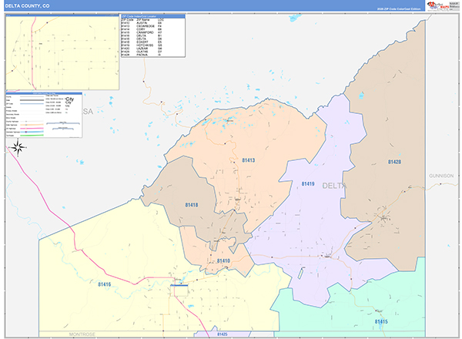Click the 81418 ZIP code label
Viewport: 462px width, 339px height.
coord(192,204)
